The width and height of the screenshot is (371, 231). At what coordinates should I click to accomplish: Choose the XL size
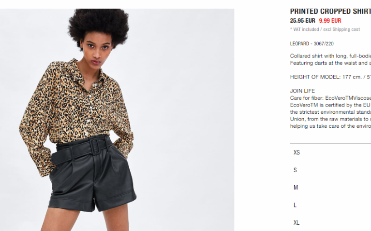[x=330, y=222]
